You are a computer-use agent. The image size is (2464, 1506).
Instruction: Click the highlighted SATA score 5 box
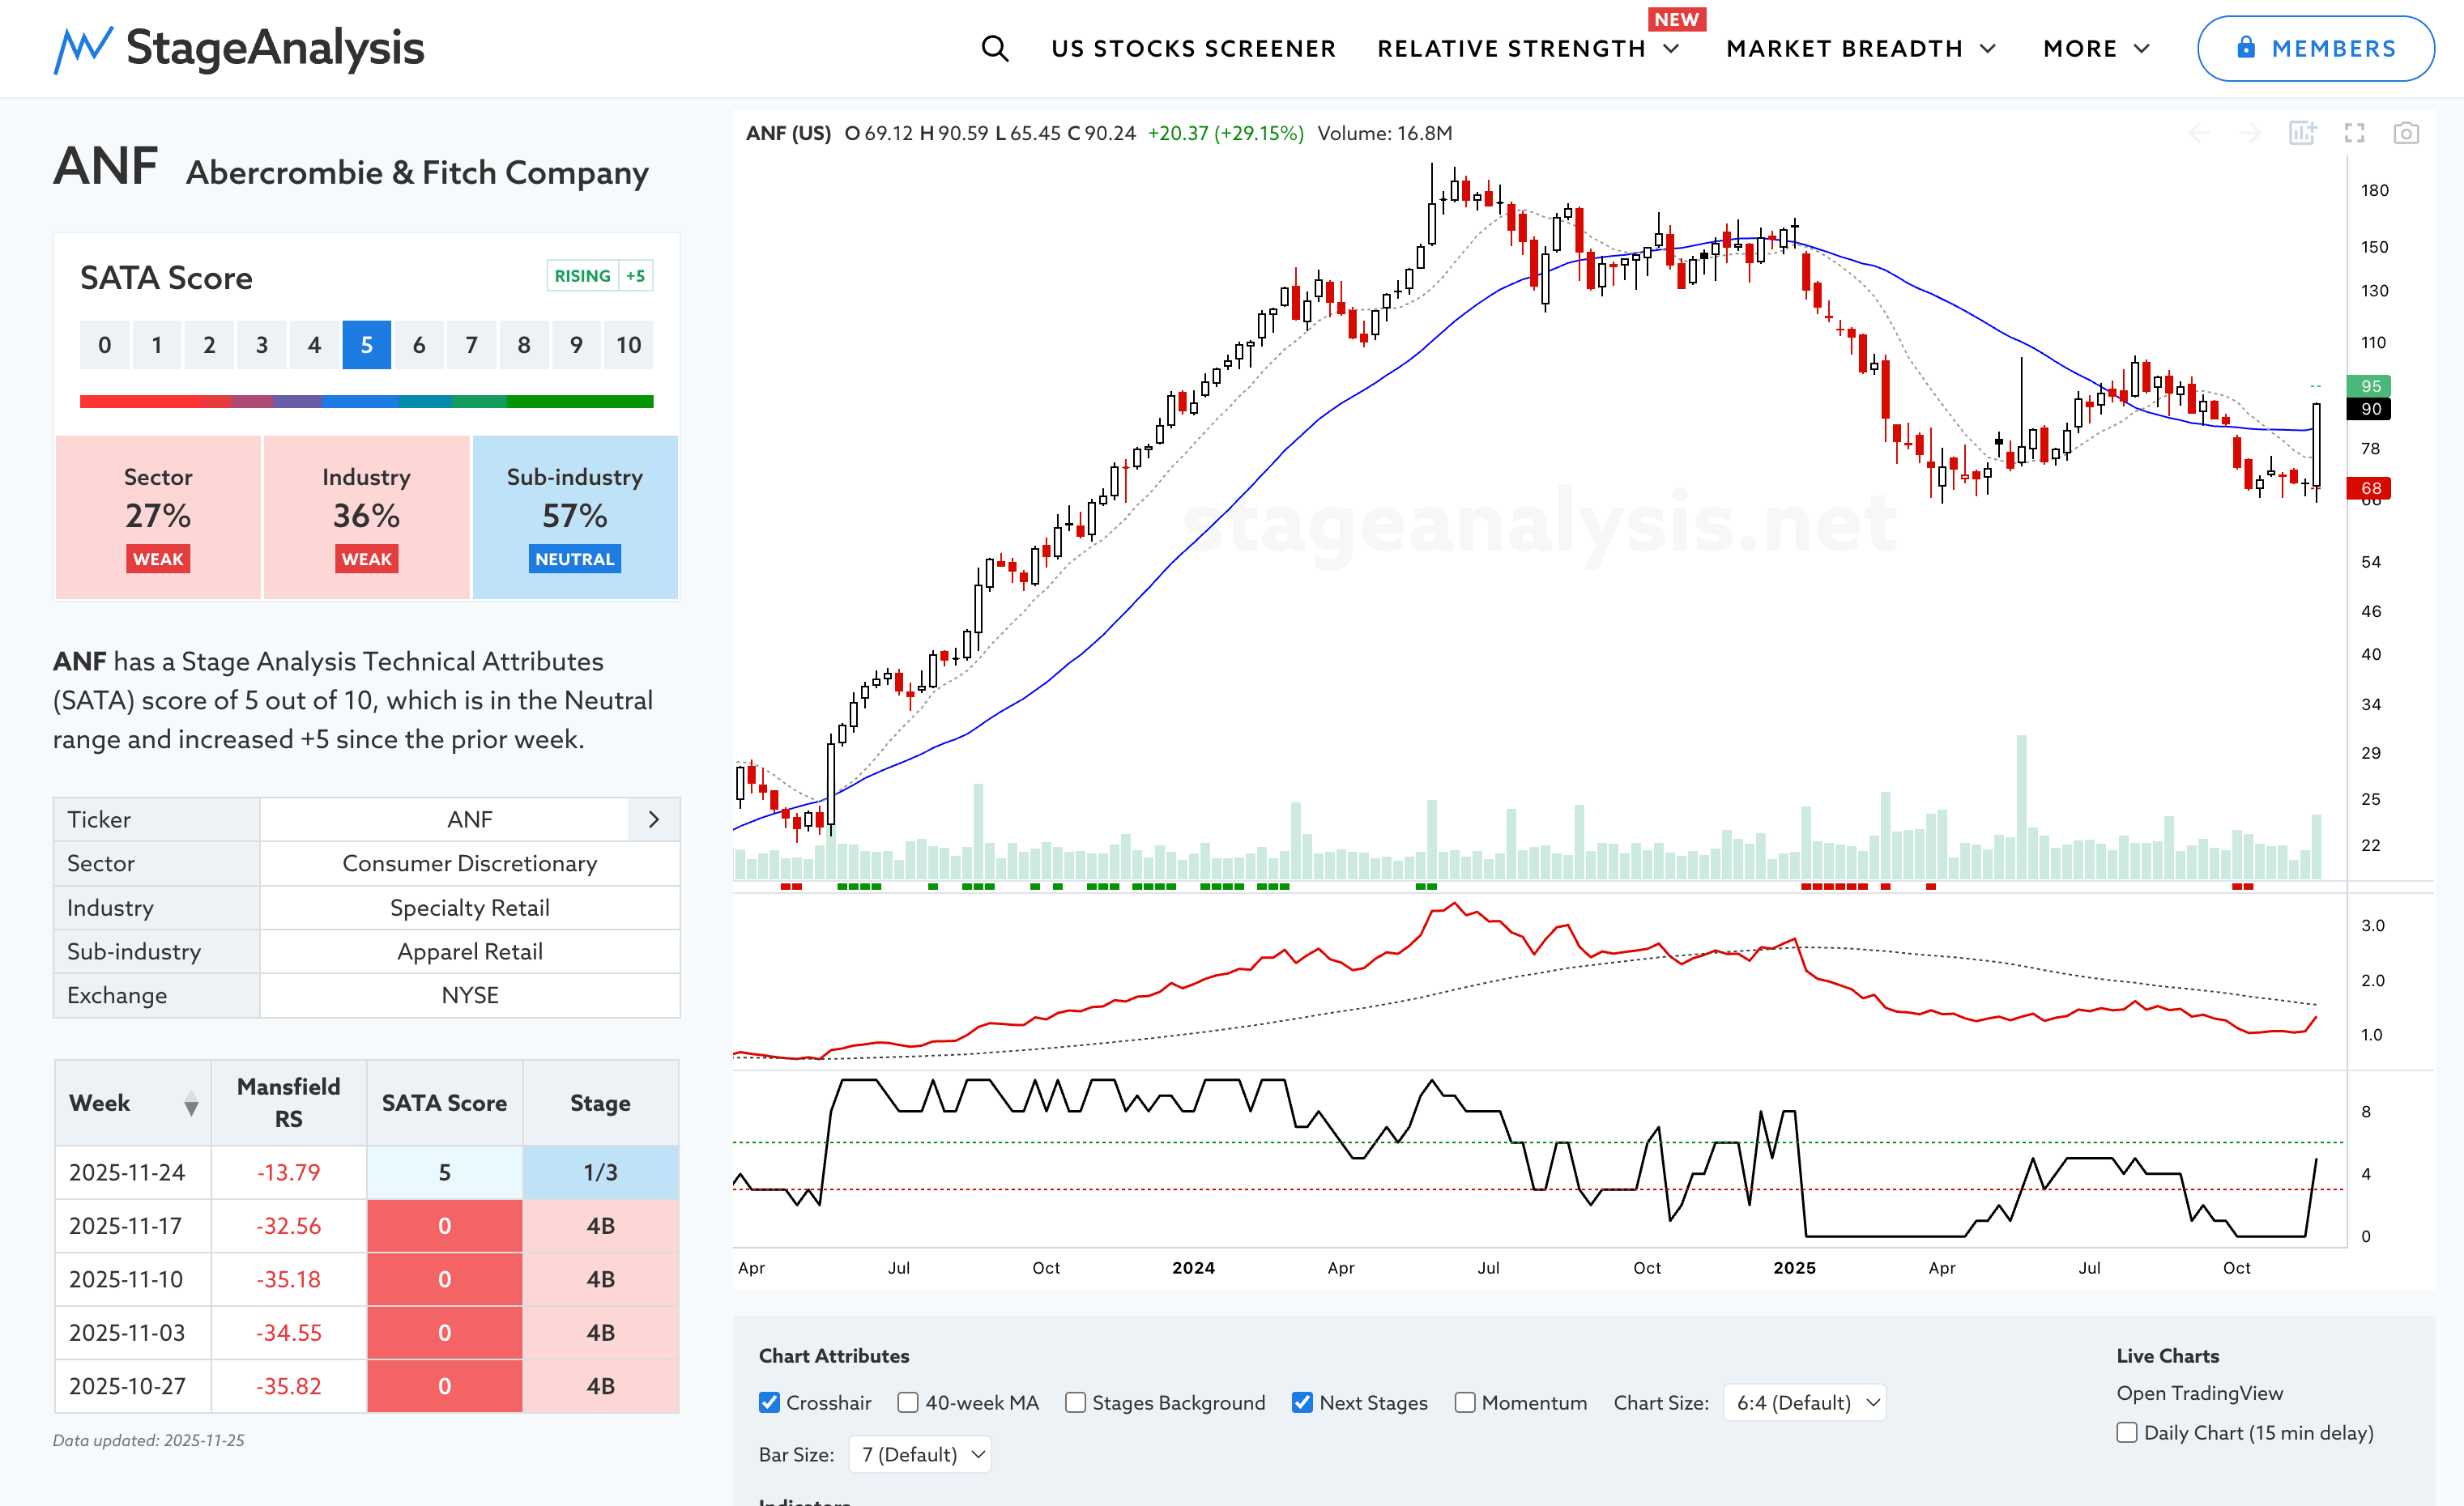pyautogui.click(x=366, y=345)
